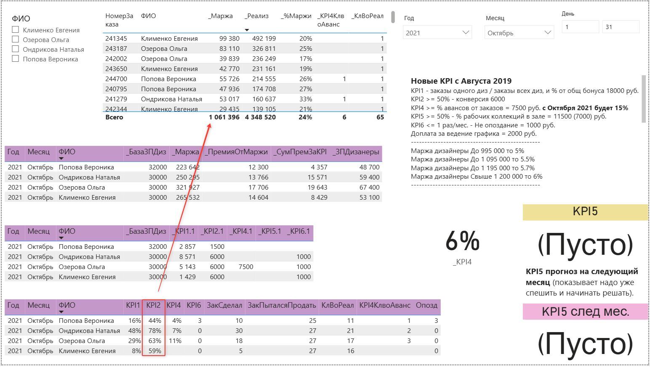Click the sort arrow under _Реализ column
This screenshot has width=650, height=367.
(x=247, y=30)
